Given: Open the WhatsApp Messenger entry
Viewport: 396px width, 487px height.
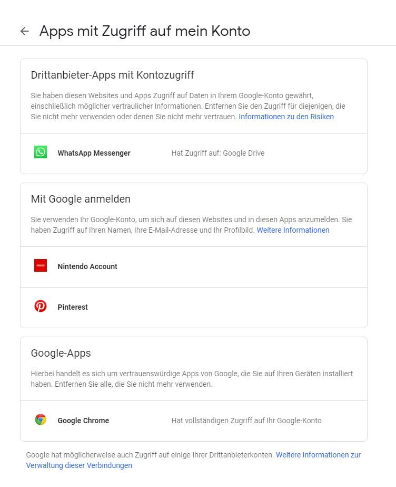Looking at the screenshot, I should [x=94, y=153].
